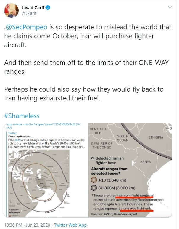The height and width of the screenshot is (229, 179).
Task: Click the Twitter label in quoted screenshot
Action: pos(12,133)
